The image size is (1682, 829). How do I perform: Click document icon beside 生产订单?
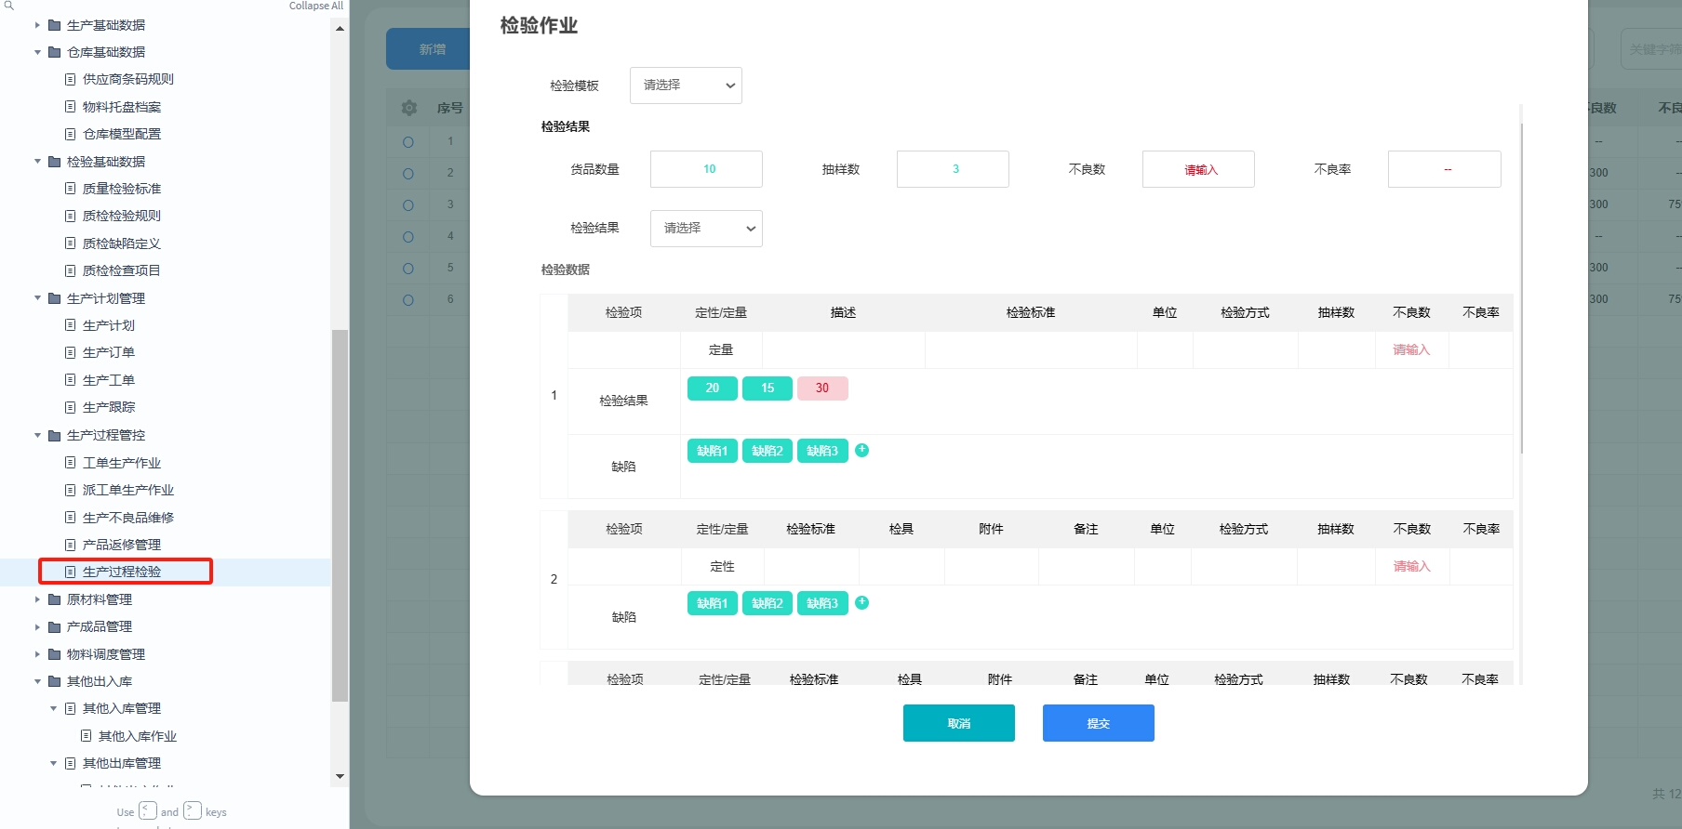coord(71,352)
